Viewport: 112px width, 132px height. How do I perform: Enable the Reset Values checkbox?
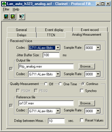(x=82, y=120)
